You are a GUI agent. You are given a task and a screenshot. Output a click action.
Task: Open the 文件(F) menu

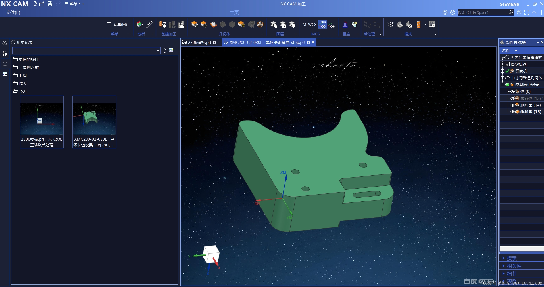click(13, 12)
